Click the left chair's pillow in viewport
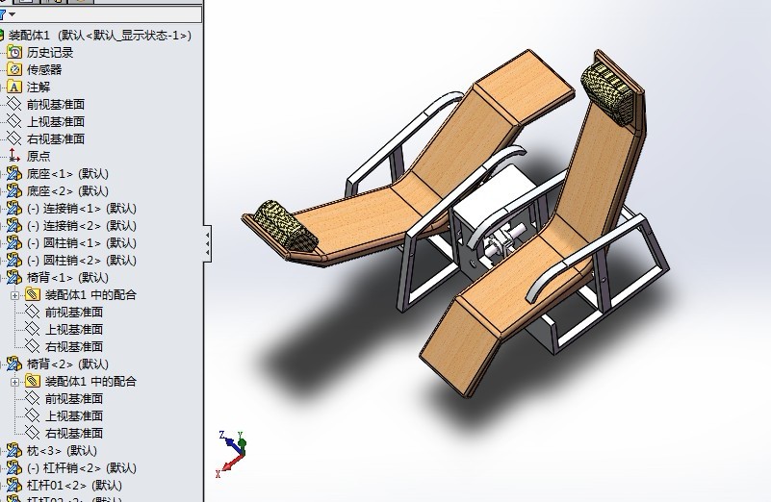Viewport: 771px width, 502px height. click(x=285, y=226)
